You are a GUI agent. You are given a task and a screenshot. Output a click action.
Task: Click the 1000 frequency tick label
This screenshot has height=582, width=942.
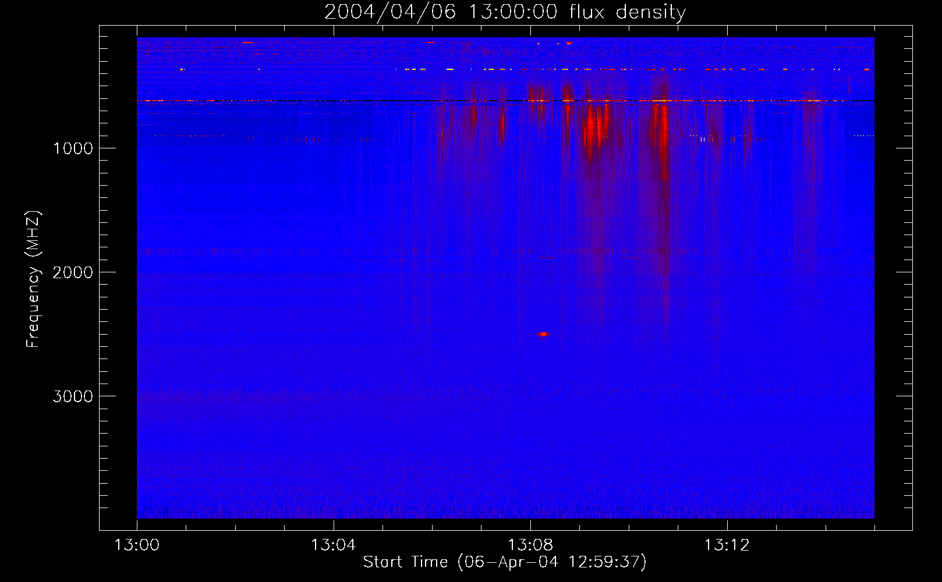[73, 148]
